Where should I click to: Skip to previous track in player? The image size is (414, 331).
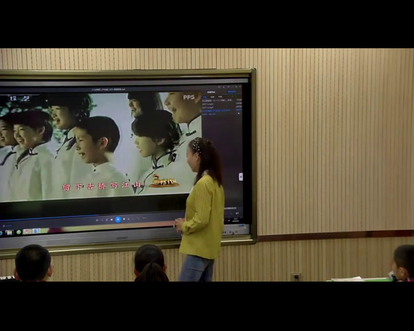pos(112,220)
